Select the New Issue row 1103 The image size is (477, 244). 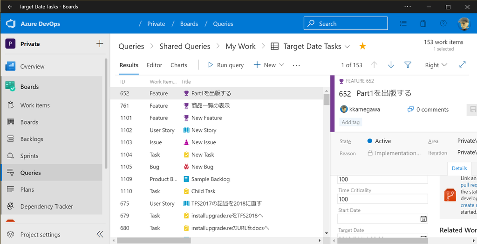(x=216, y=142)
